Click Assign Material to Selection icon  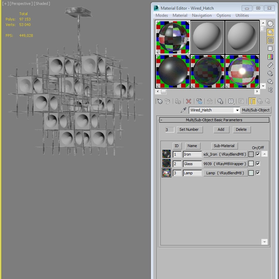coord(178,101)
